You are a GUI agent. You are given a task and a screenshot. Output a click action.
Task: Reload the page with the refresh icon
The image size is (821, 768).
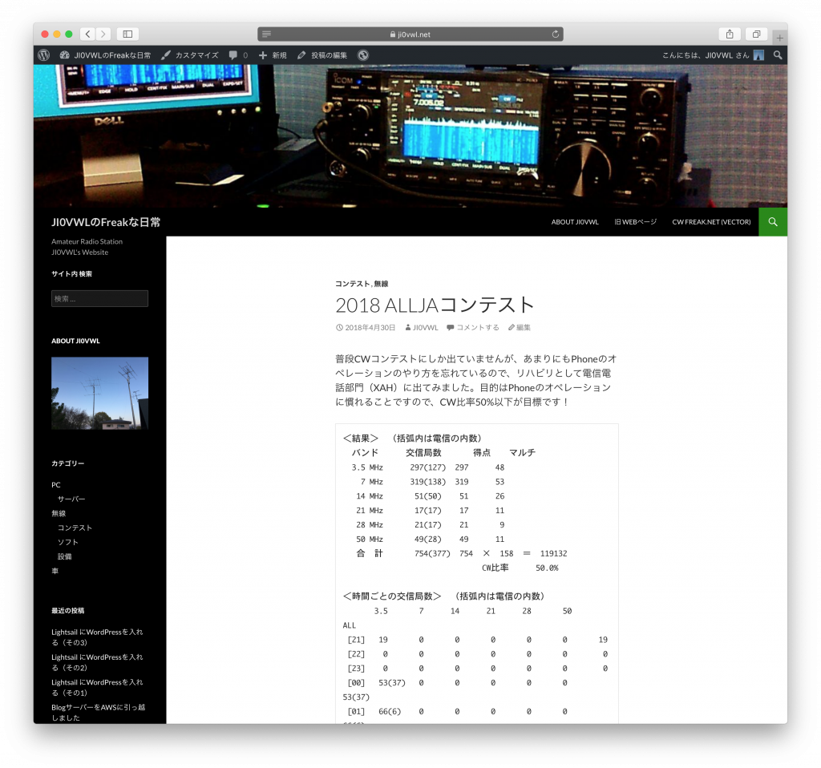[x=555, y=34]
